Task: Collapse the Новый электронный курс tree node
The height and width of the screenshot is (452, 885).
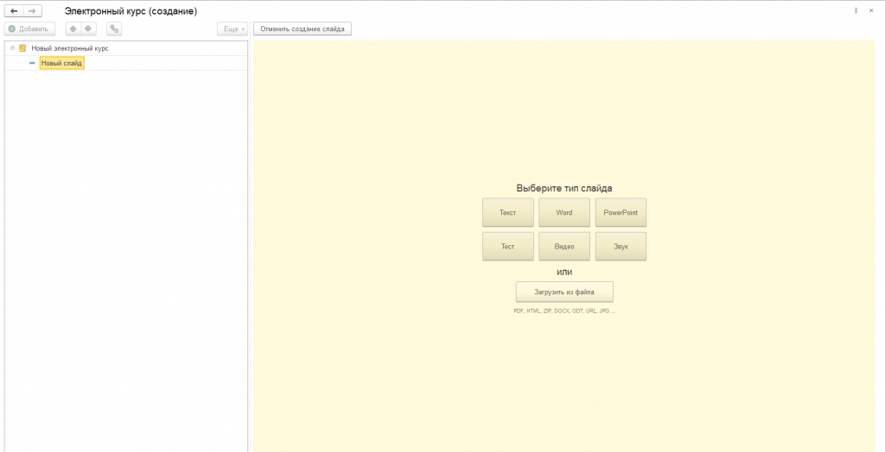Action: pyautogui.click(x=12, y=48)
